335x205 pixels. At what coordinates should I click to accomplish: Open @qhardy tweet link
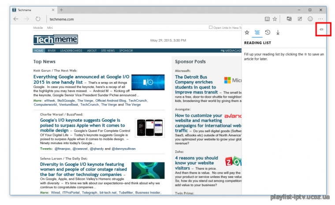click(97, 149)
